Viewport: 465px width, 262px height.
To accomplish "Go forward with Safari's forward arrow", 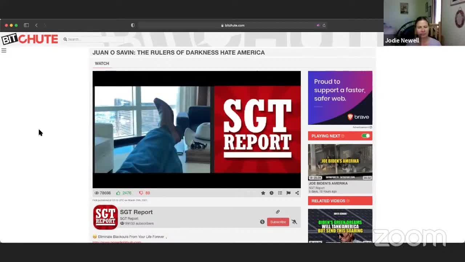I will tap(45, 25).
